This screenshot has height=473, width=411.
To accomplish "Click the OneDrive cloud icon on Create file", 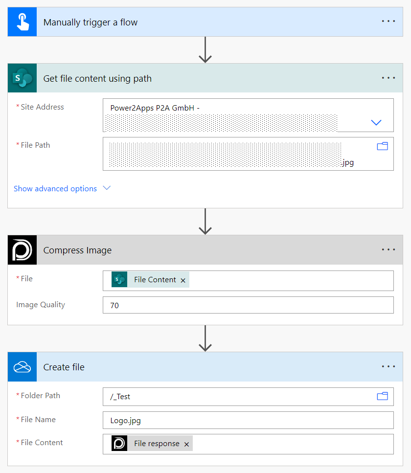I will 22,367.
